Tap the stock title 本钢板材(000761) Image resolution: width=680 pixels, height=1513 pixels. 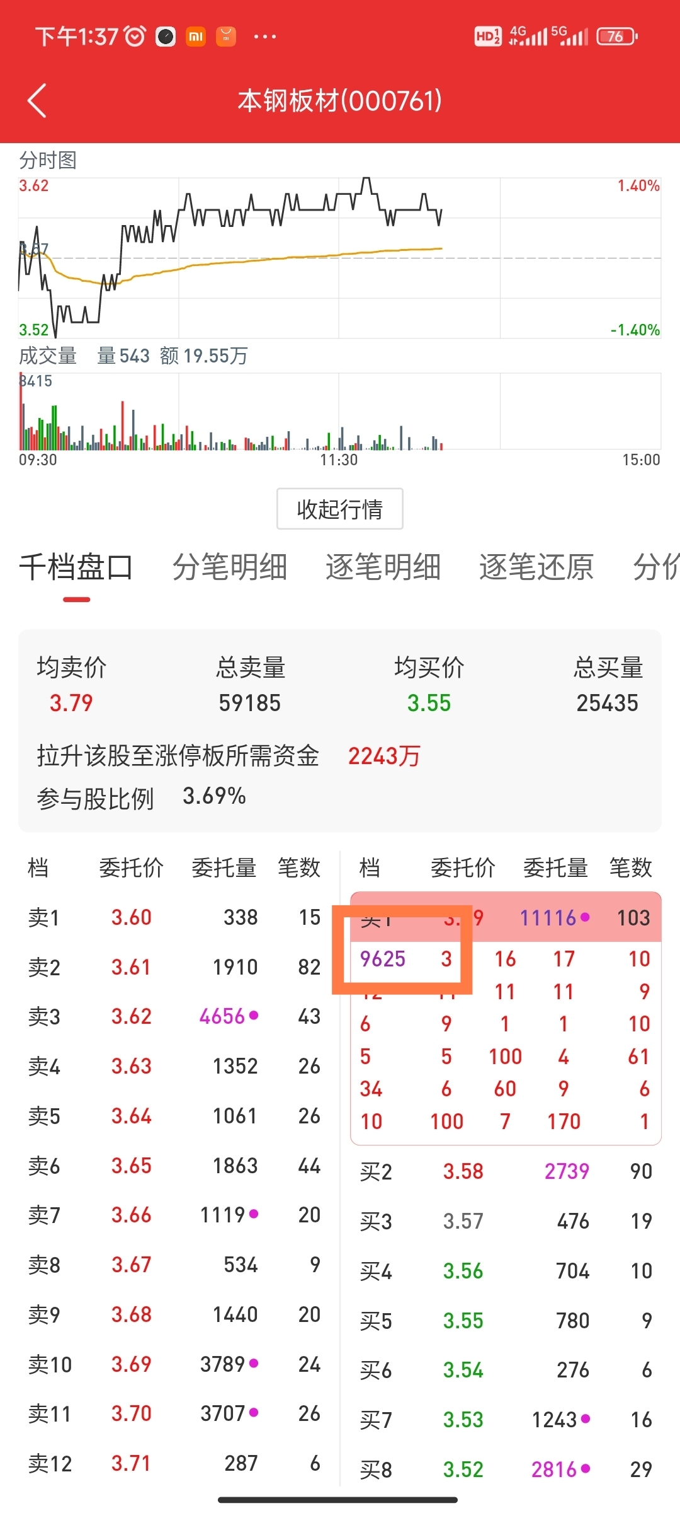(340, 101)
